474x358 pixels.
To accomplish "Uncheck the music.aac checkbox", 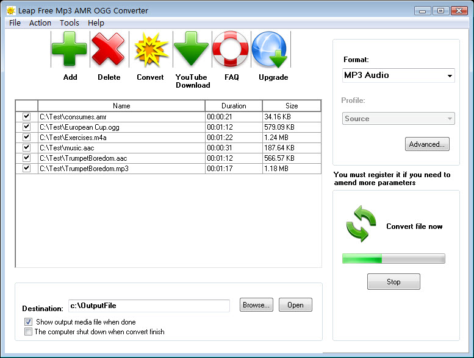I will coord(27,147).
